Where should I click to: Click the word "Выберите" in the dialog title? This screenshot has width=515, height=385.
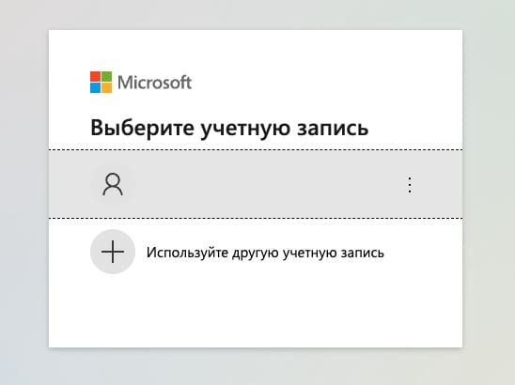[142, 128]
